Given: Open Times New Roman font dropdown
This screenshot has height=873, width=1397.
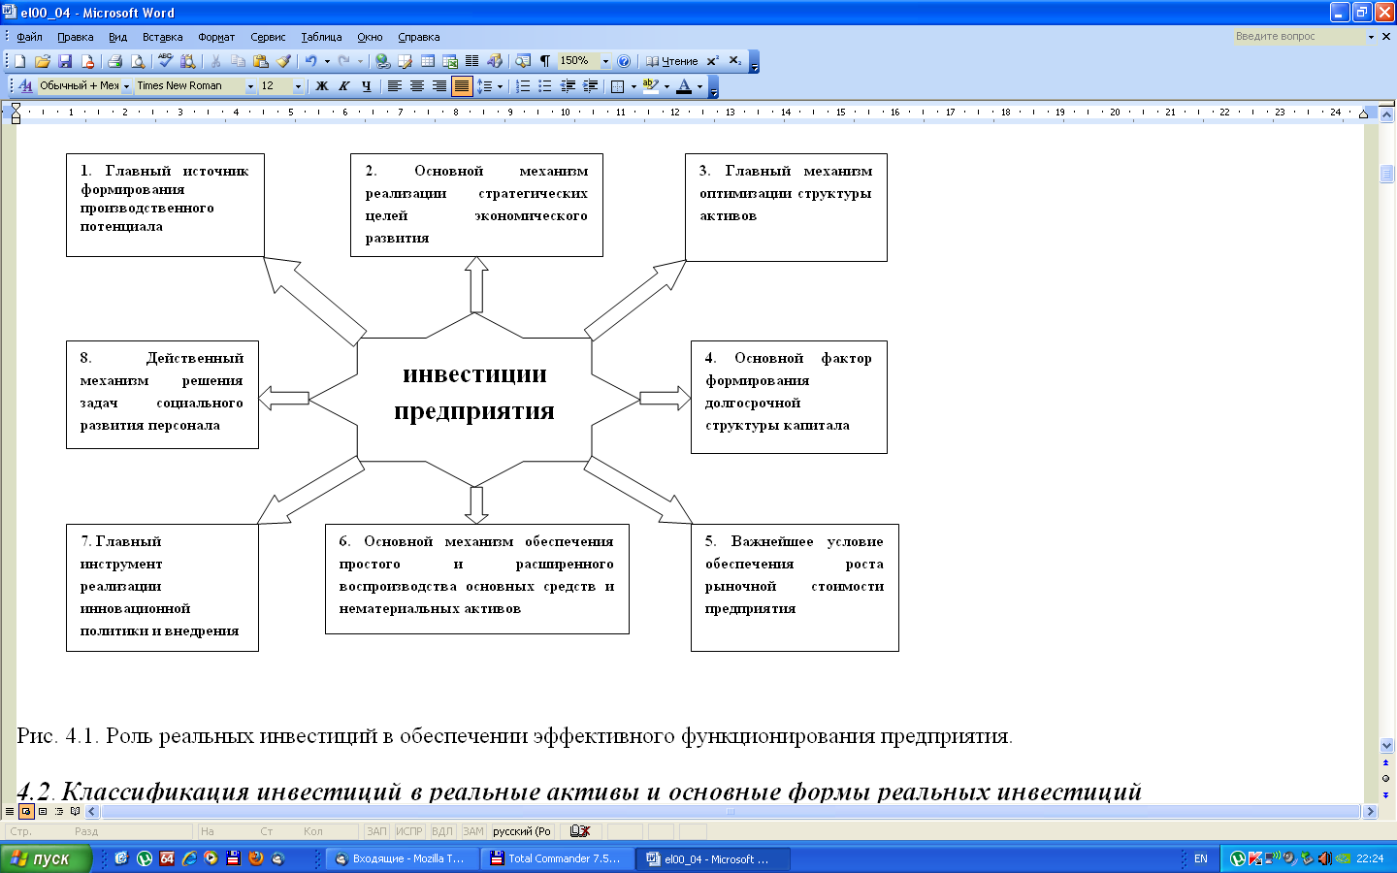Looking at the screenshot, I should coord(250,86).
